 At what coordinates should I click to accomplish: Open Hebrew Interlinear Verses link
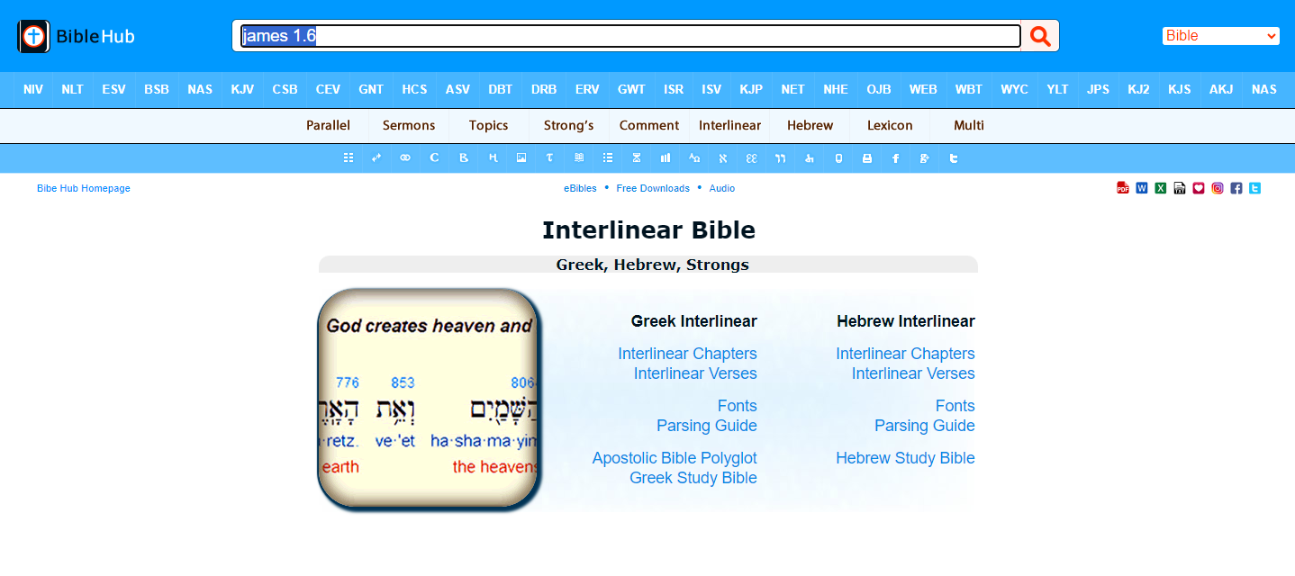point(913,373)
